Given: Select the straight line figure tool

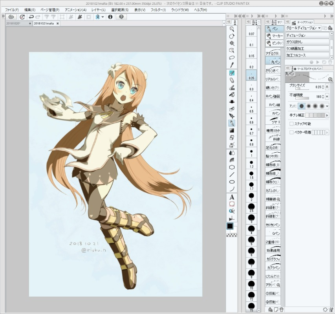Looking at the screenshot, I should 232,175.
